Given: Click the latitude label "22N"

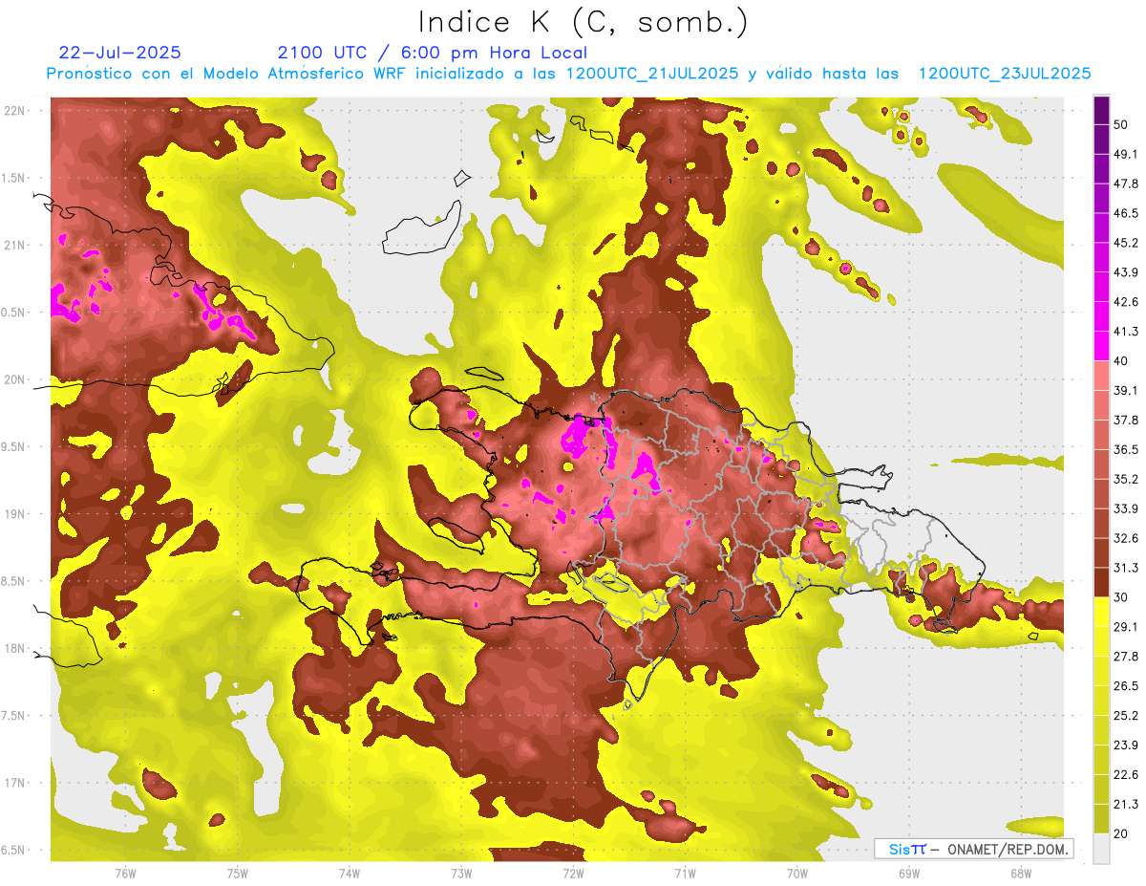Looking at the screenshot, I should coord(16,111).
